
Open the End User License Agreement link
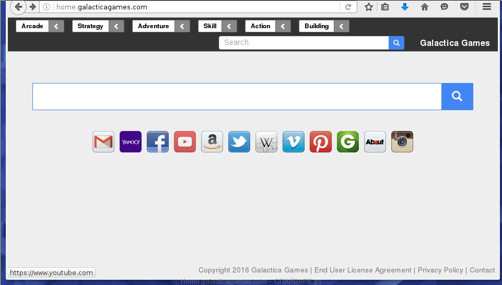pyautogui.click(x=363, y=270)
